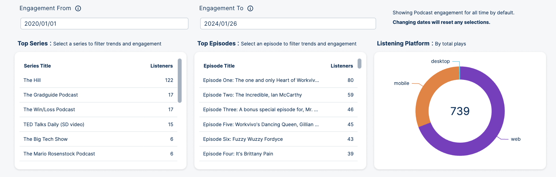
Task: Select The Win/Loss Podcast series
Action: pos(98,109)
